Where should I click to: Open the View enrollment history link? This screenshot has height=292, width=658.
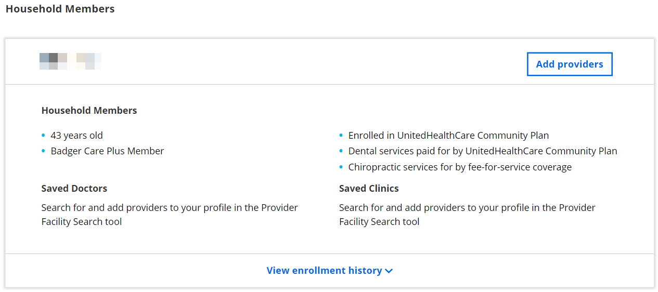click(x=324, y=271)
